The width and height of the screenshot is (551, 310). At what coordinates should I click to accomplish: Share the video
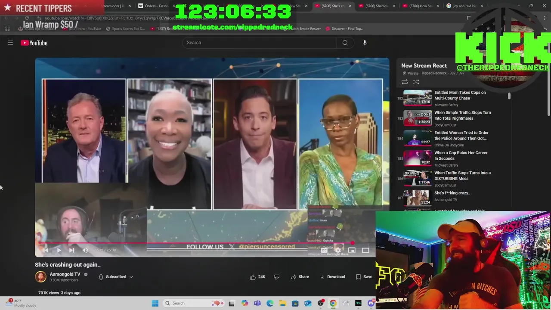(300, 277)
